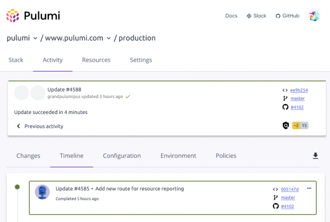Click the Previous activity back chevron

click(x=18, y=126)
